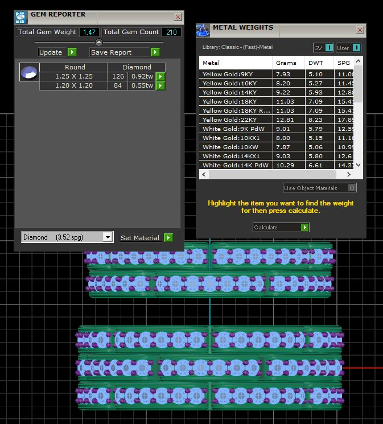Select the round diamond gem thumbnail

tap(30, 72)
